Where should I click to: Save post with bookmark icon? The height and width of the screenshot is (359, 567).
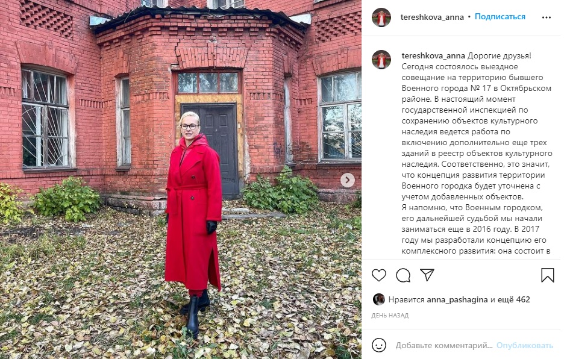pos(548,275)
